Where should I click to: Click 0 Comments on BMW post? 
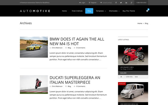tap(81, 48)
